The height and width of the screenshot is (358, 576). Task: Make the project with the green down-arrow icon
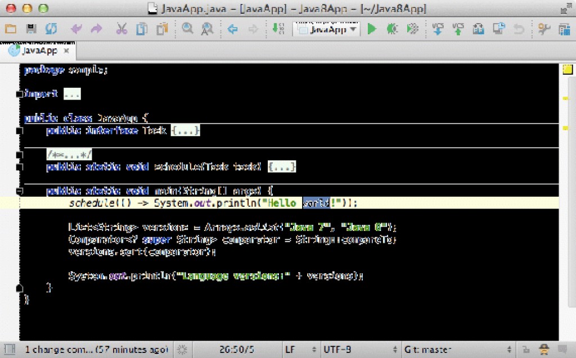point(278,29)
